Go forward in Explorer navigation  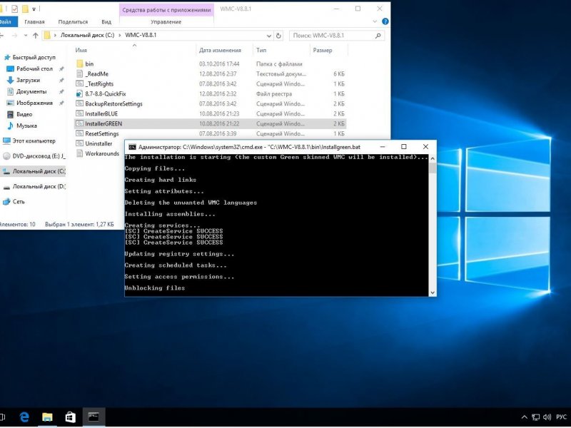[14, 35]
